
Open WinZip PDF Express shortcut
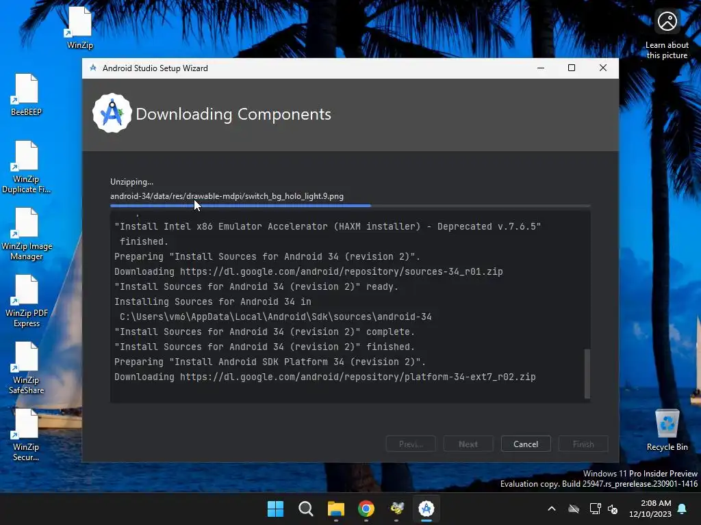point(27,301)
